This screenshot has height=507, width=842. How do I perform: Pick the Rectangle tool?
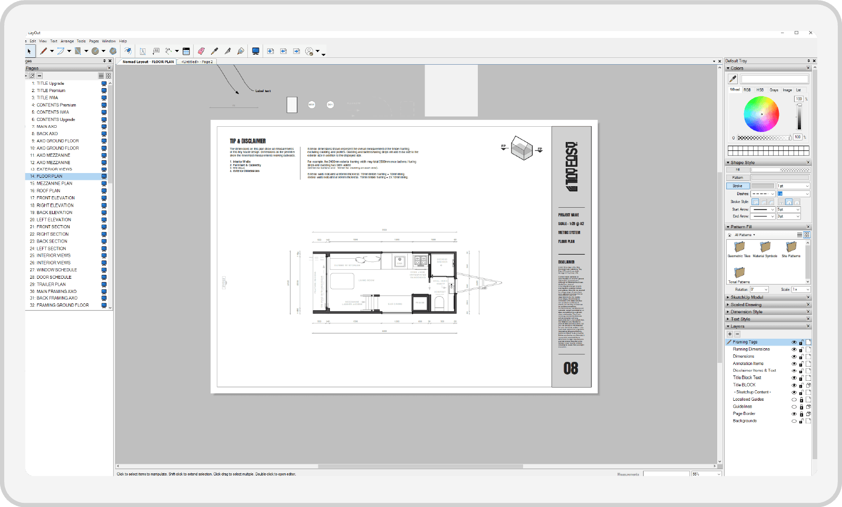[x=78, y=51]
